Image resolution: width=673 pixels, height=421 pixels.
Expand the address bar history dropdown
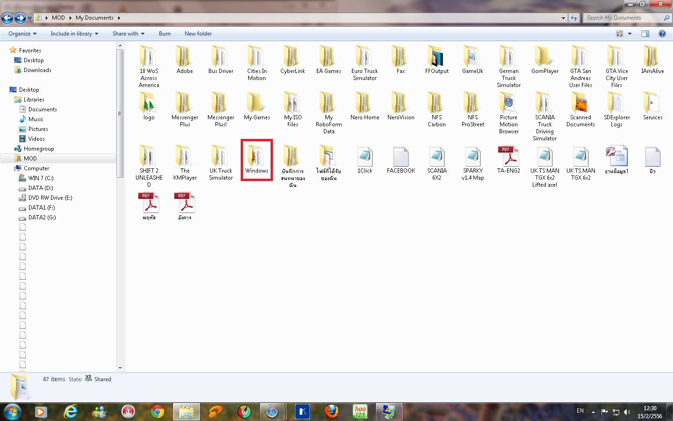(563, 18)
